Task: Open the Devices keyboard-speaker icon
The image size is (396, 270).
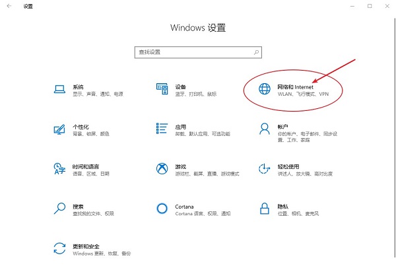Action: tap(162, 88)
